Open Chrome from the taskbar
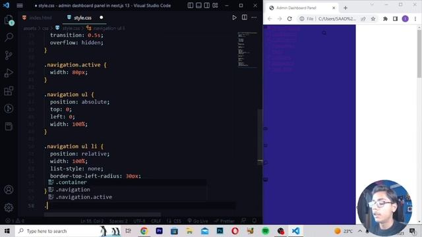 click(144, 231)
